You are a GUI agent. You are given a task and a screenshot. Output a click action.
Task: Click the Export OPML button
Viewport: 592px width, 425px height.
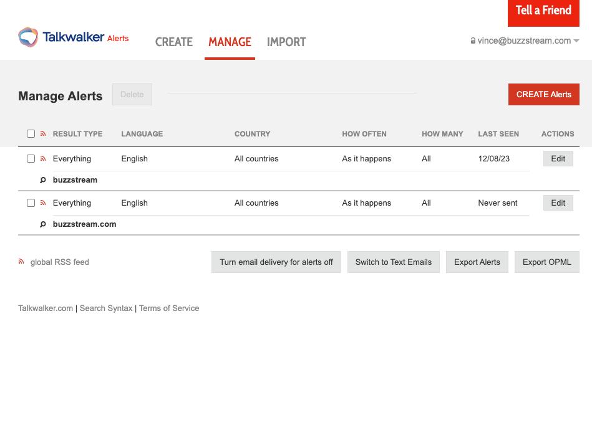click(x=547, y=262)
